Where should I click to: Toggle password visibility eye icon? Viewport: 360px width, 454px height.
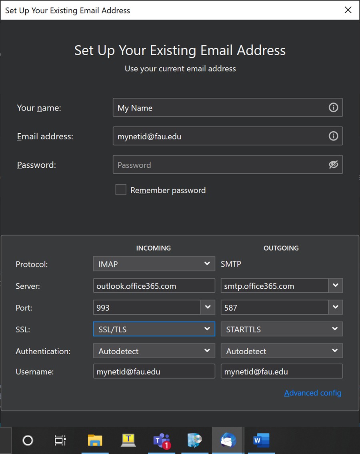tap(333, 165)
